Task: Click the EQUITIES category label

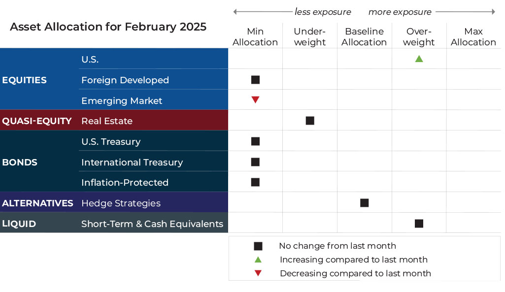Action: point(25,80)
